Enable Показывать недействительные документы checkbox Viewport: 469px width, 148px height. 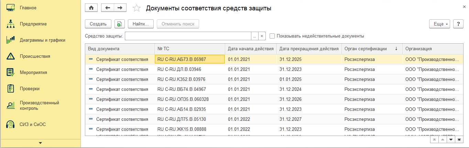point(272,36)
